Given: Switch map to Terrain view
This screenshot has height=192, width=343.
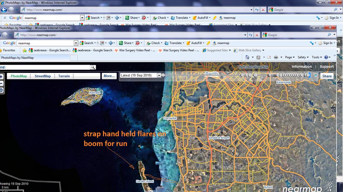Looking at the screenshot, I should 64,76.
